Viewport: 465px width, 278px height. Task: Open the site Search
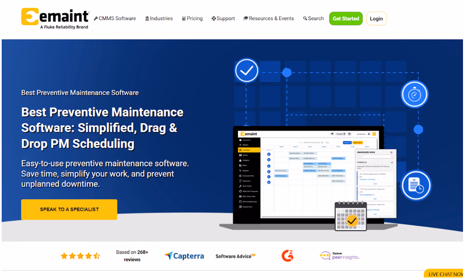tap(313, 18)
